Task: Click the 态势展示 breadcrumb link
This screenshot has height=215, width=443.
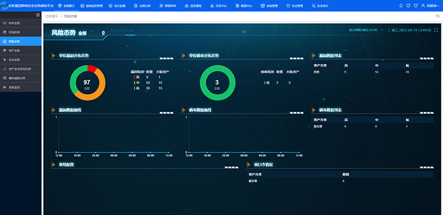Action: (x=51, y=17)
